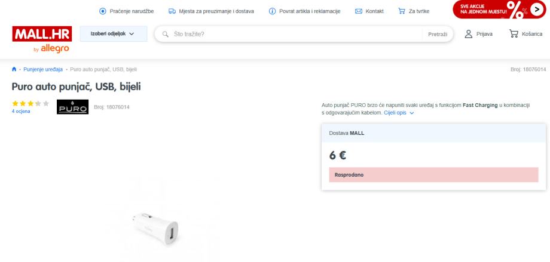The image size is (550, 262).
Task: Open Za tvrtke business section
Action: pyautogui.click(x=414, y=11)
